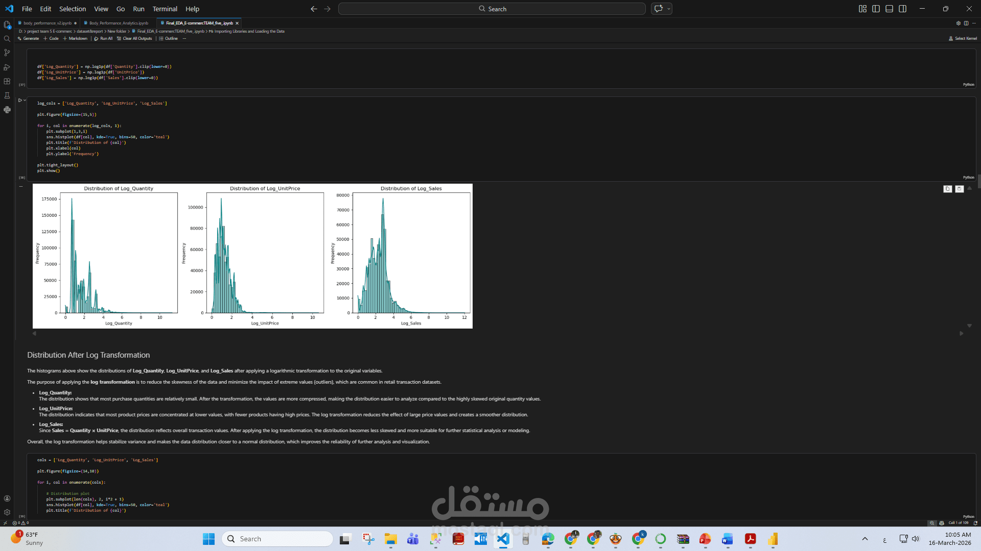Click the Windows taskbar Search field
Screen dimensions: 981x551
[277, 539]
